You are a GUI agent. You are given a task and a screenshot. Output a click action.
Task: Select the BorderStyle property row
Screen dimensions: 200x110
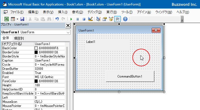[34, 56]
